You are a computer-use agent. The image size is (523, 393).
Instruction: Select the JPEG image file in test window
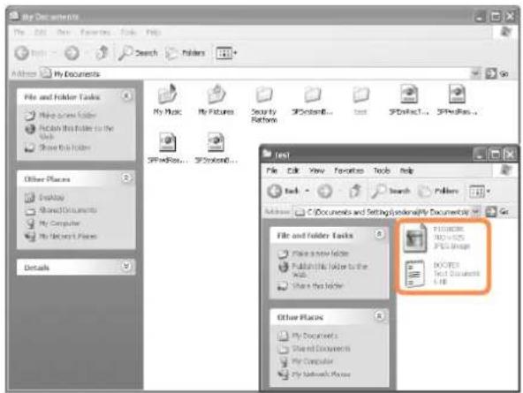click(437, 238)
